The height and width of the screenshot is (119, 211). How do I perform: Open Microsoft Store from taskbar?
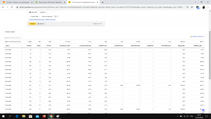pyautogui.click(x=30, y=116)
